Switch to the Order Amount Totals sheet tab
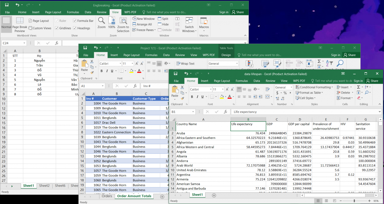The height and width of the screenshot is (204, 384). click(134, 196)
